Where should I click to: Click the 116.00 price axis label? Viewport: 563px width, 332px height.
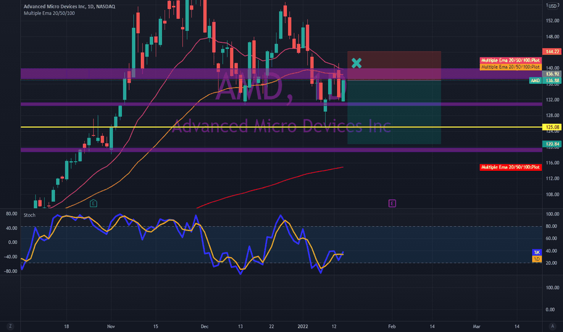coord(553,162)
